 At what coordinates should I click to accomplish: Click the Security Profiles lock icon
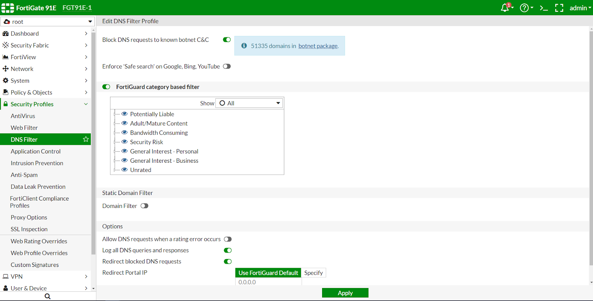coord(6,104)
